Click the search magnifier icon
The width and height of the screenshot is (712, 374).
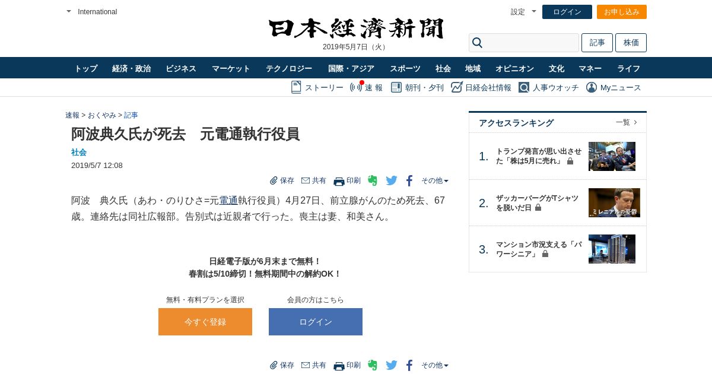(x=477, y=43)
